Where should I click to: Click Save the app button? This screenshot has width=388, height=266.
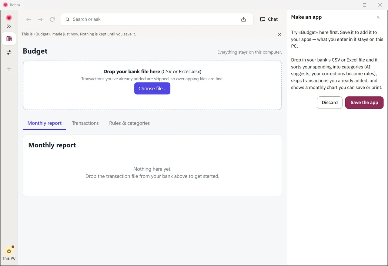tap(364, 103)
